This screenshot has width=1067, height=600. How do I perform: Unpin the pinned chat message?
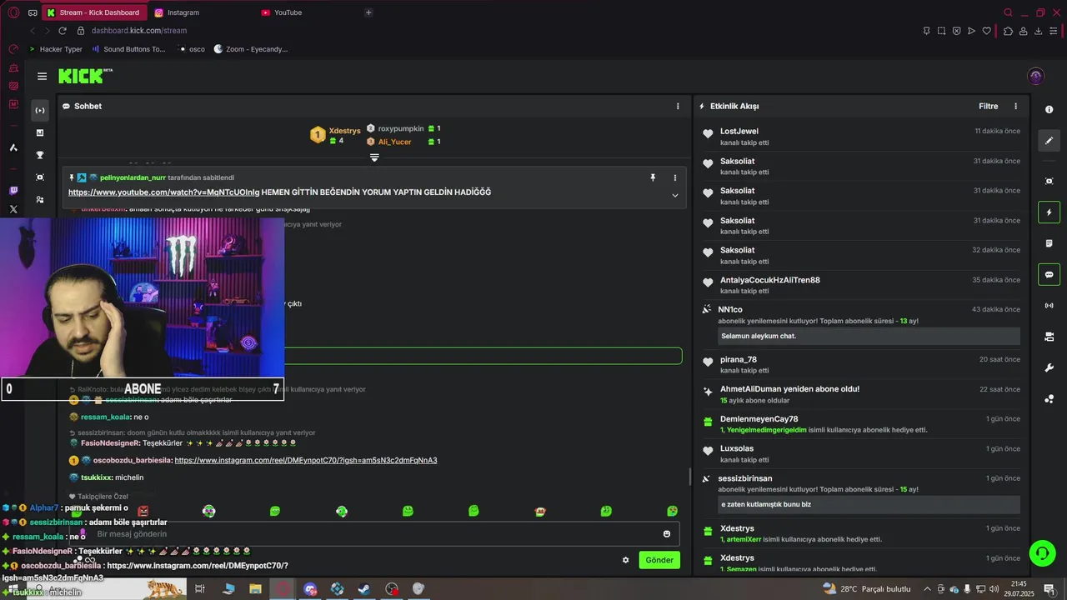tap(653, 177)
